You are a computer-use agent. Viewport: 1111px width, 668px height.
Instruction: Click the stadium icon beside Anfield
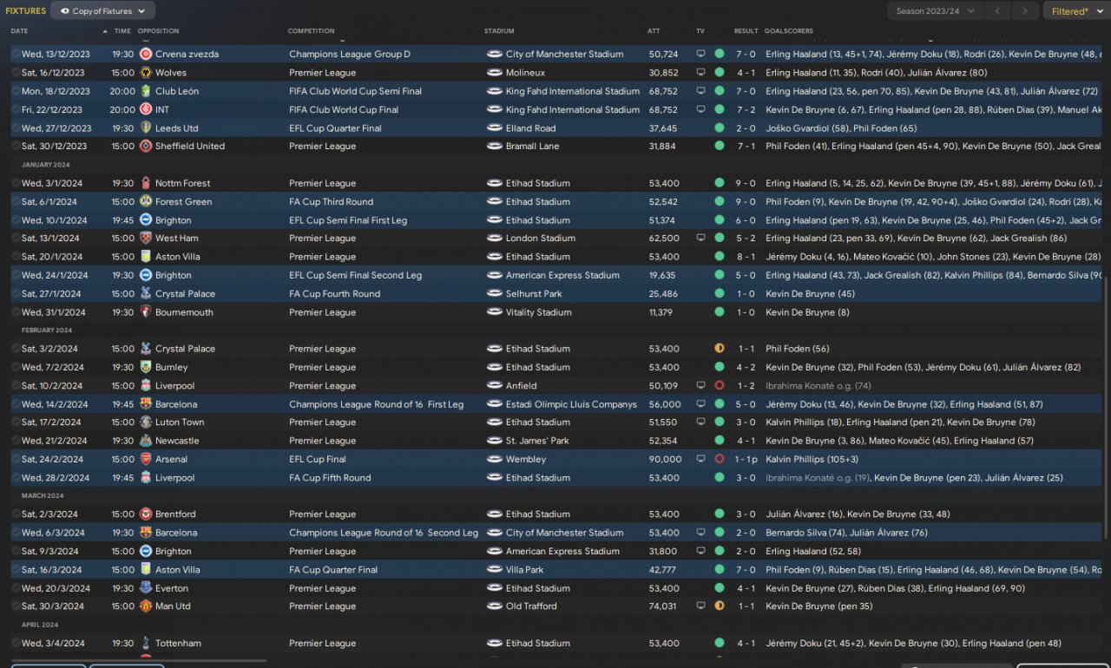(x=495, y=386)
